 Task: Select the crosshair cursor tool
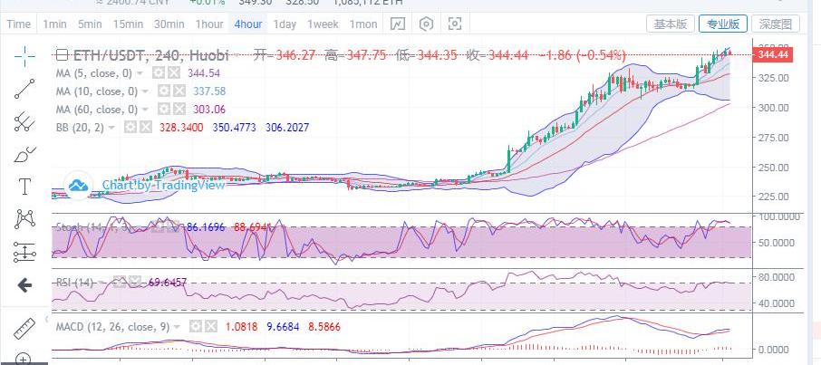tap(24, 56)
